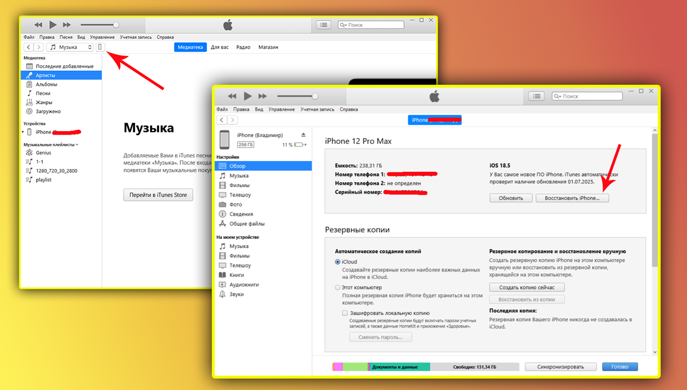Image resolution: width=687 pixels, height=390 pixels.
Task: Click the Обновить button
Action: point(511,198)
